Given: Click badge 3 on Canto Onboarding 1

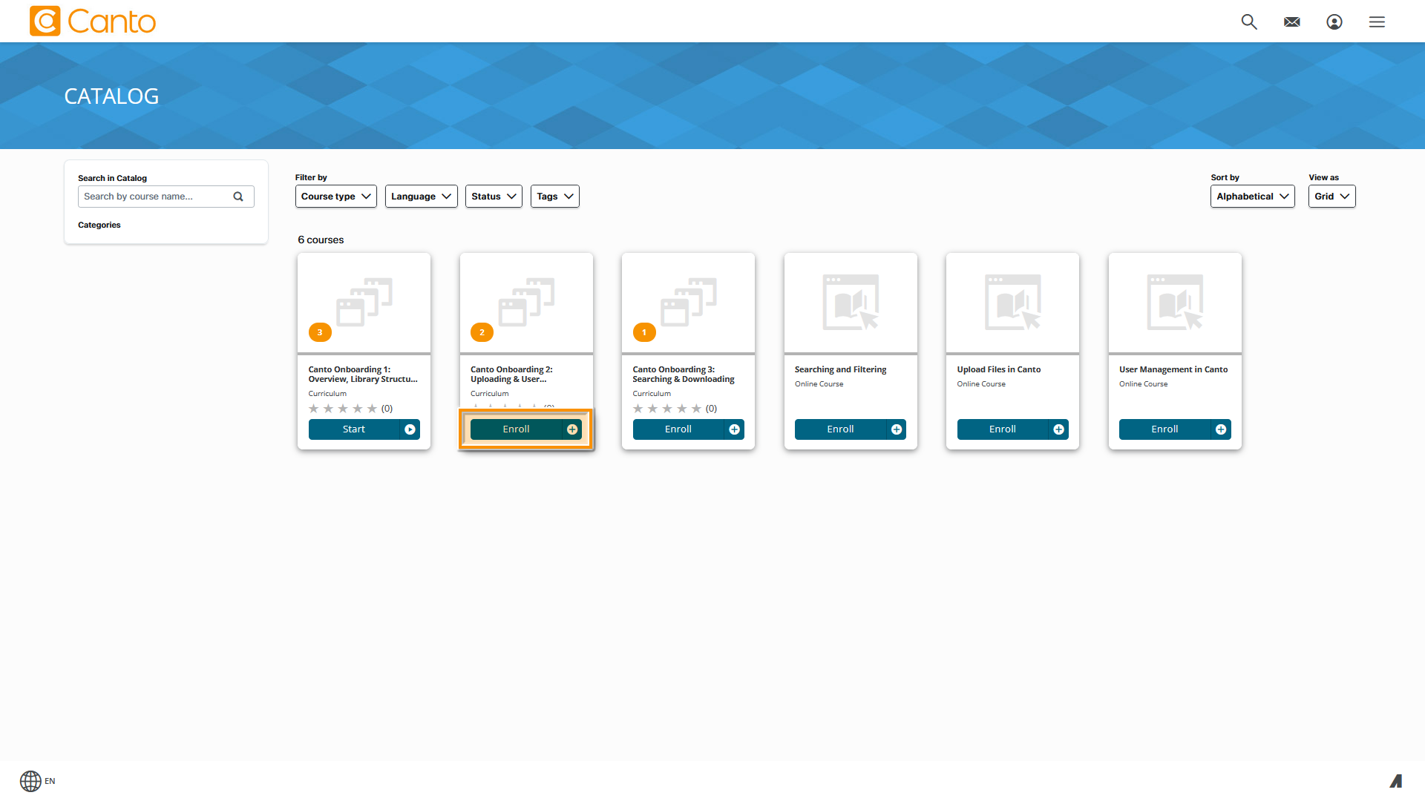Looking at the screenshot, I should point(320,332).
